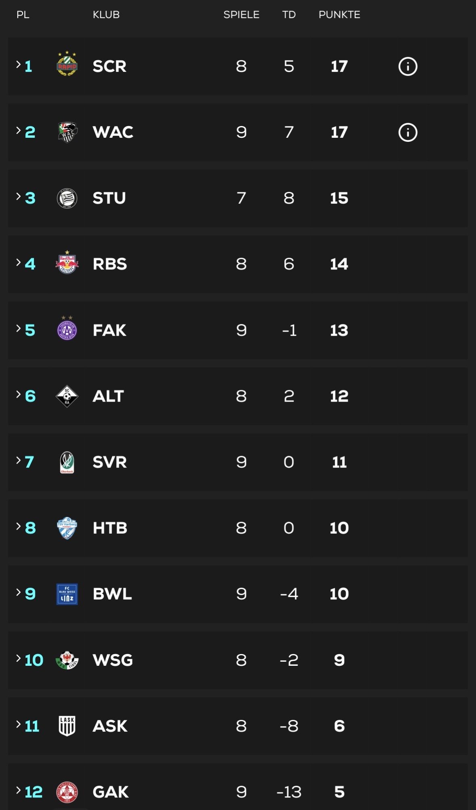
Task: Click the TD column header
Action: click(x=289, y=15)
